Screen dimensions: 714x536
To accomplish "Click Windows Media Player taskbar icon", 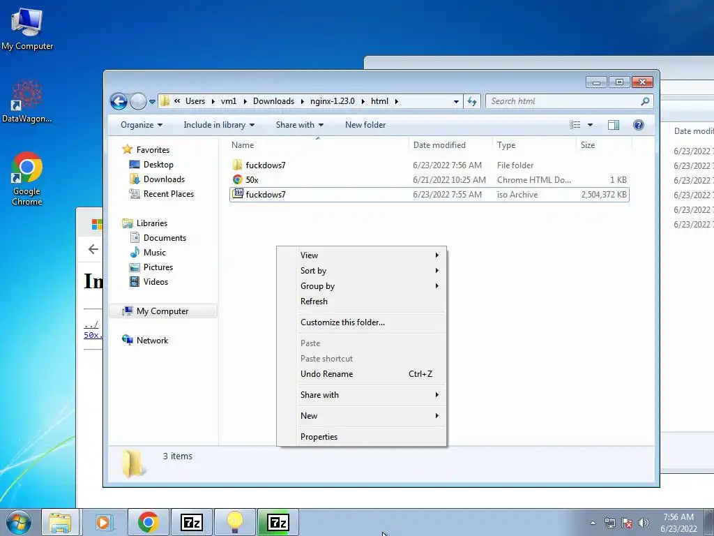I will (103, 522).
